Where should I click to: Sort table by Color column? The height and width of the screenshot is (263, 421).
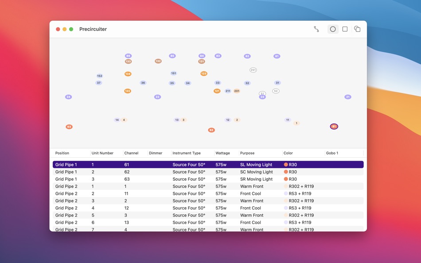click(288, 153)
